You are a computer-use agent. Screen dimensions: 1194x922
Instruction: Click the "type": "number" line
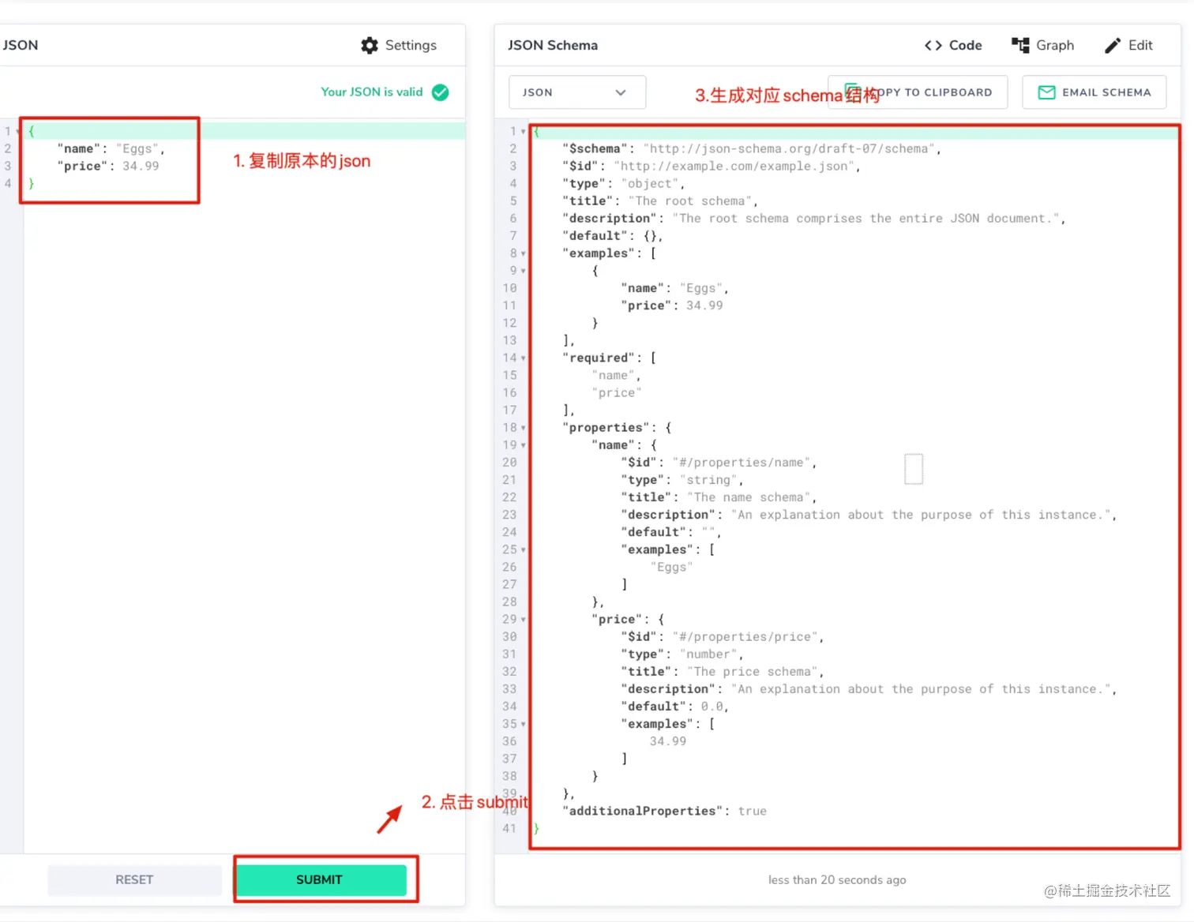681,654
